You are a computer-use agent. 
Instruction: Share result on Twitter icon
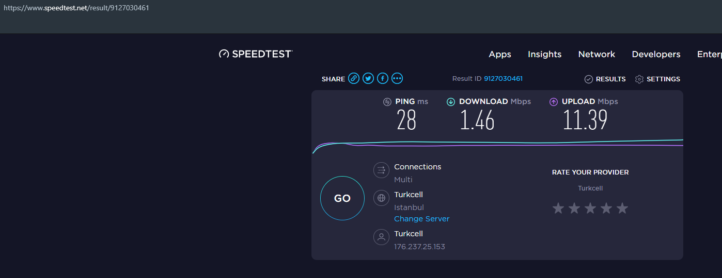click(x=368, y=78)
